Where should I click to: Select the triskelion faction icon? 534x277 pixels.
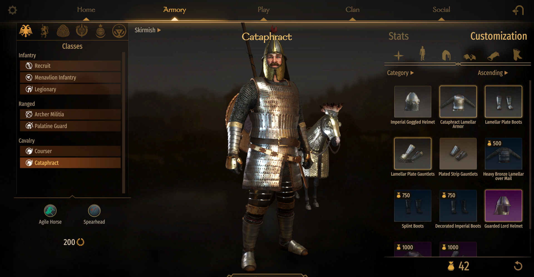63,31
